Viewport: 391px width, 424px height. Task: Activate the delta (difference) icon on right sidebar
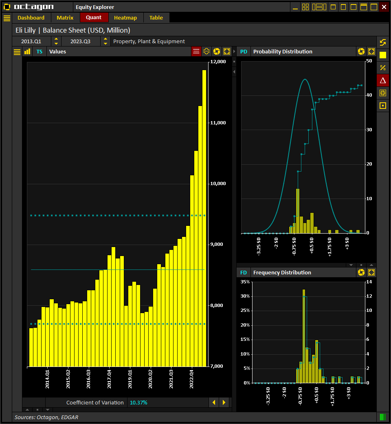(x=383, y=80)
